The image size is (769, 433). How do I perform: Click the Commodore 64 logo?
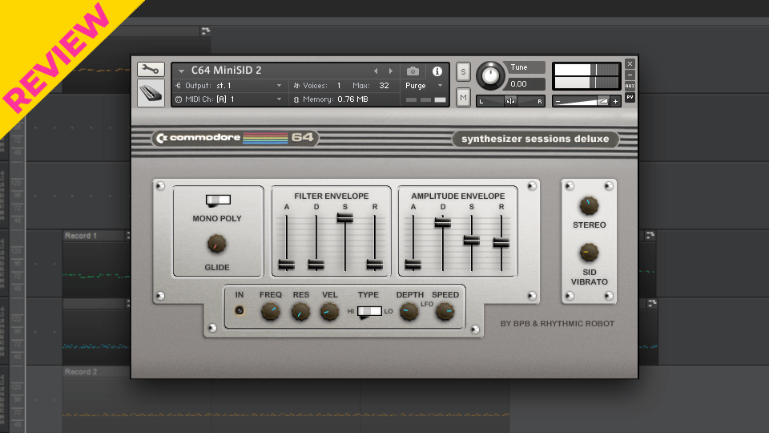pyautogui.click(x=235, y=138)
